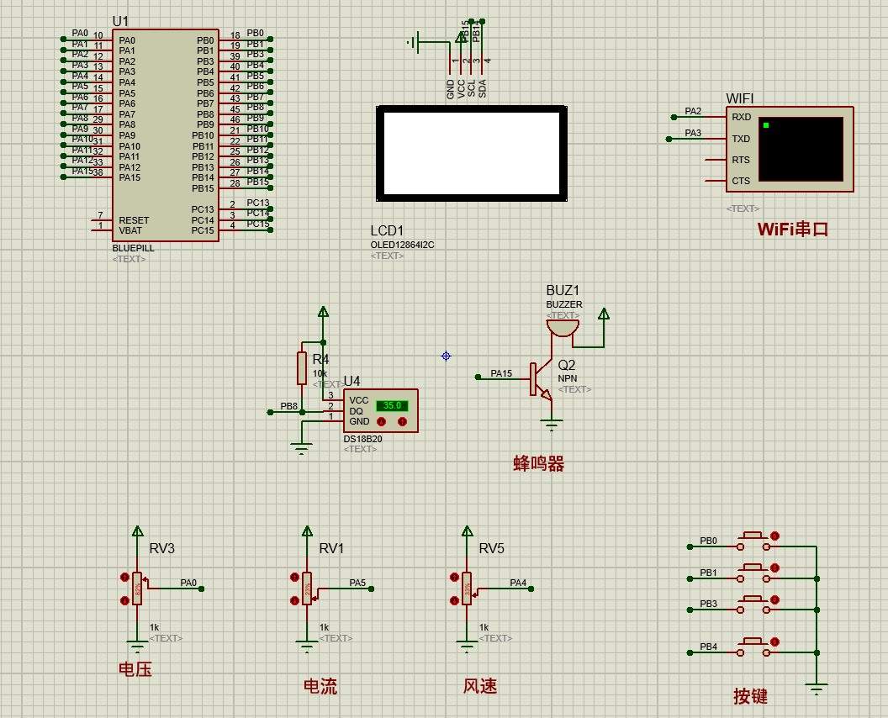Click upper red adjust button of RV3
The width and height of the screenshot is (888, 718).
(x=124, y=577)
